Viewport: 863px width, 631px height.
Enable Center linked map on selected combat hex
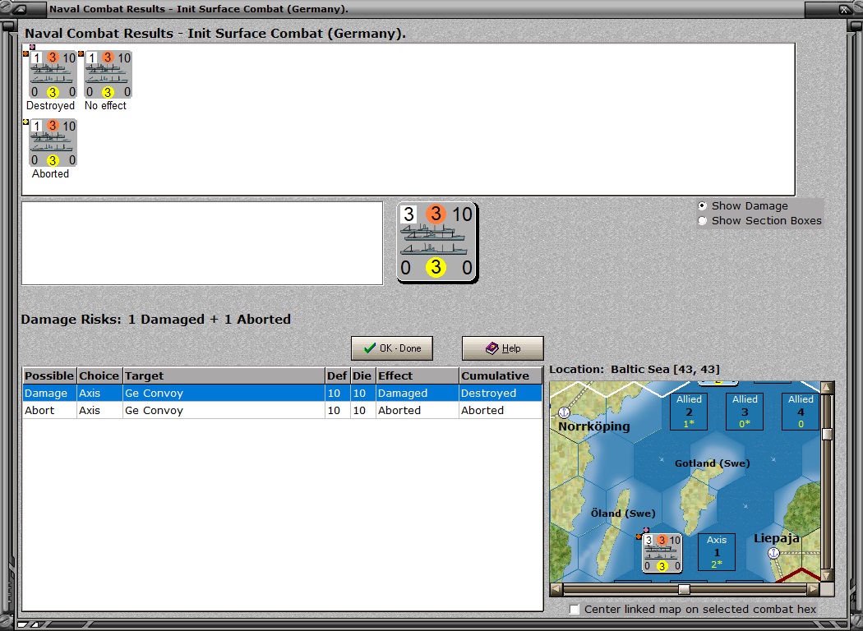tap(574, 609)
